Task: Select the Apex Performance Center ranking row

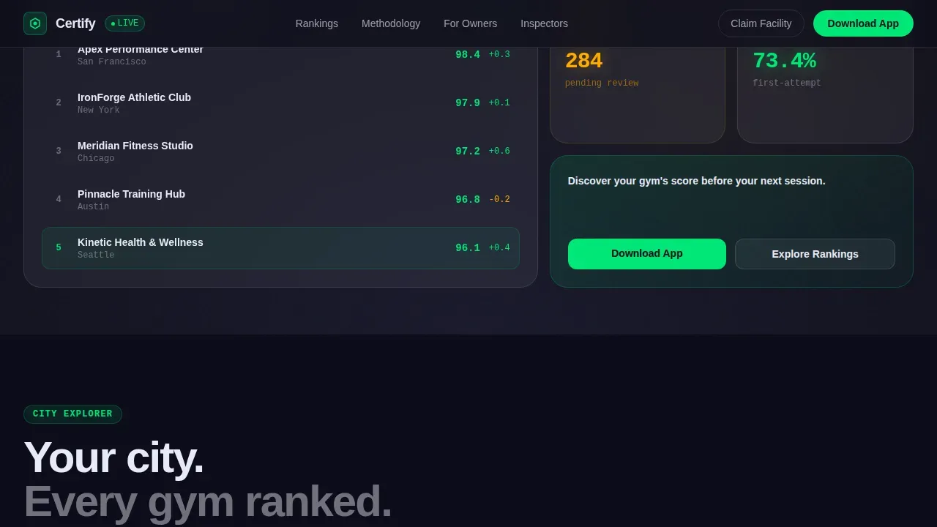Action: [x=280, y=55]
